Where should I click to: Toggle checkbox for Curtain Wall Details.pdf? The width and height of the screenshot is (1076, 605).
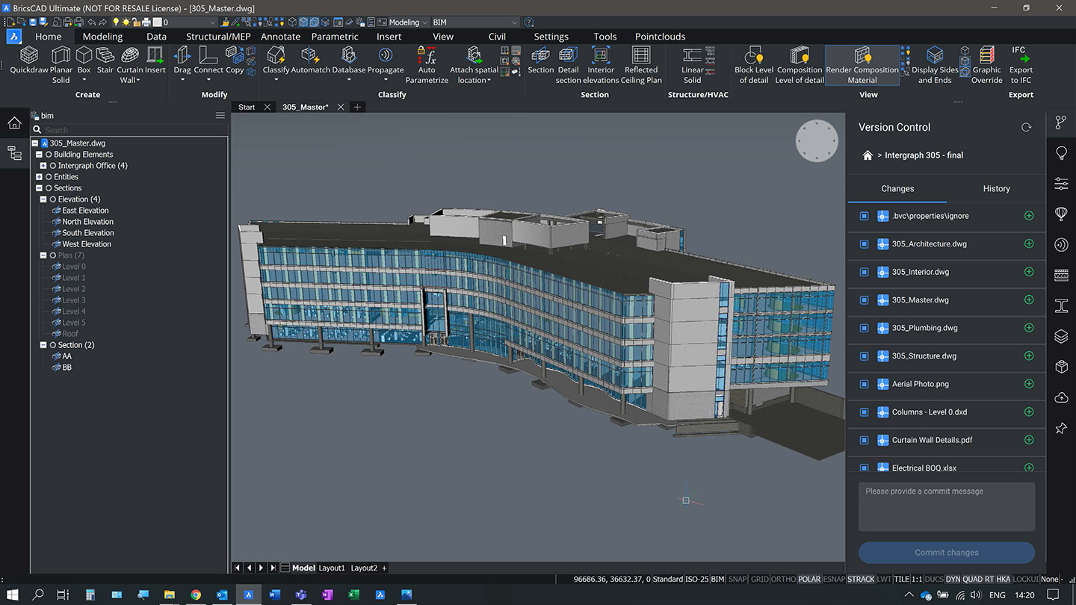coord(864,440)
